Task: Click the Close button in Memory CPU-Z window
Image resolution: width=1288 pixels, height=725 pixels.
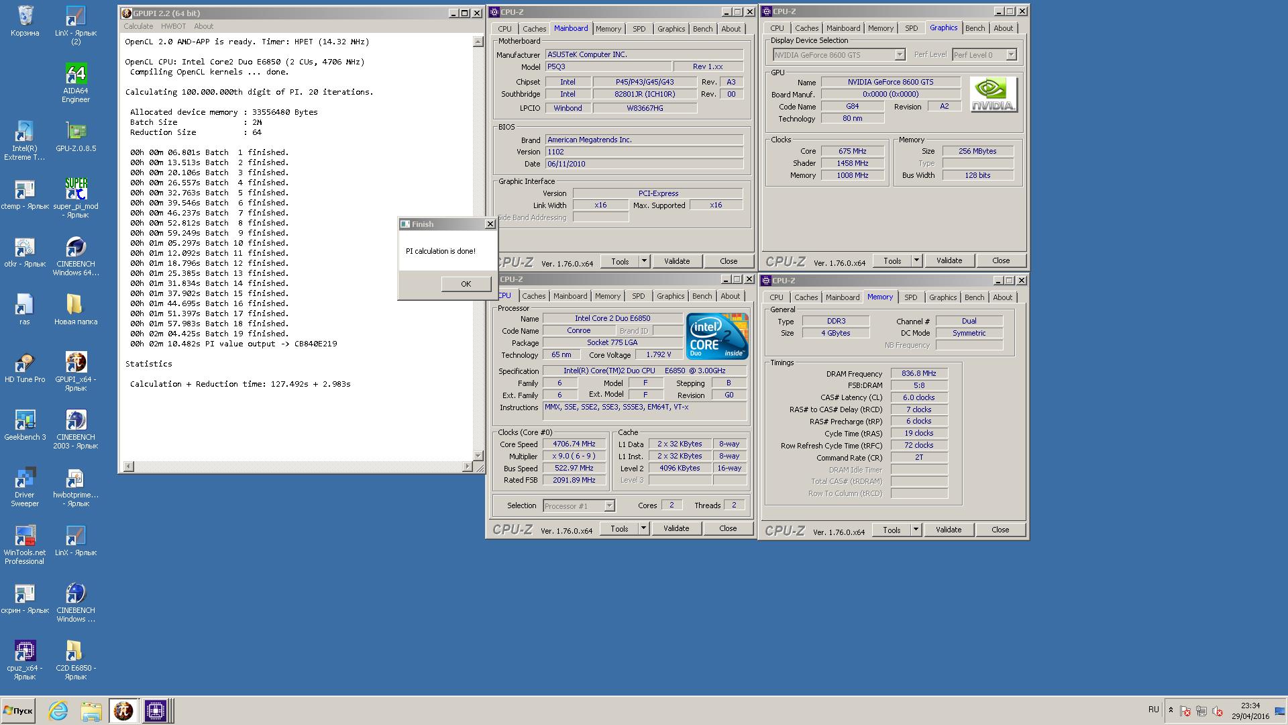Action: [x=1000, y=530]
